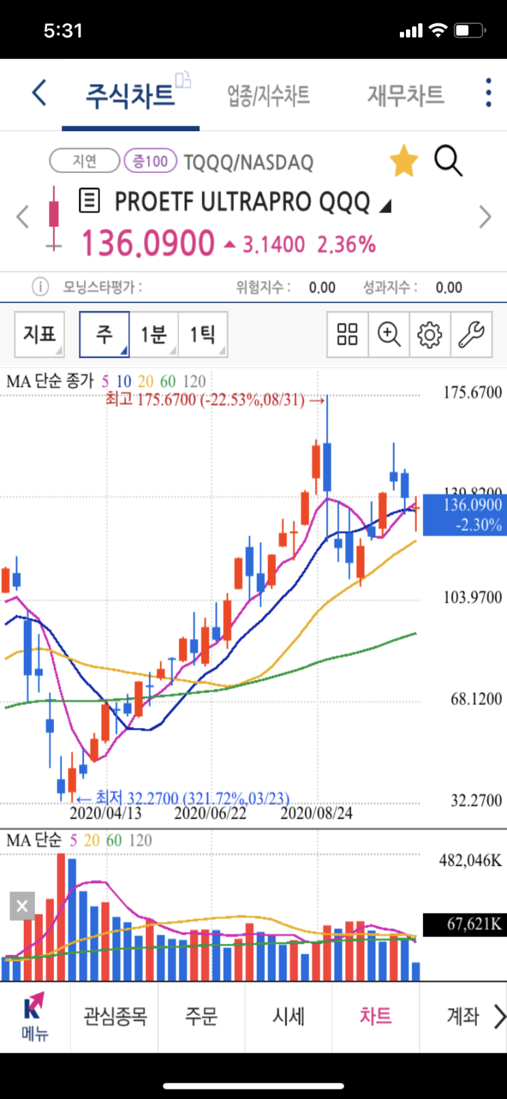Tap the 103.9700 price axis label
507x1099 pixels.
472,597
